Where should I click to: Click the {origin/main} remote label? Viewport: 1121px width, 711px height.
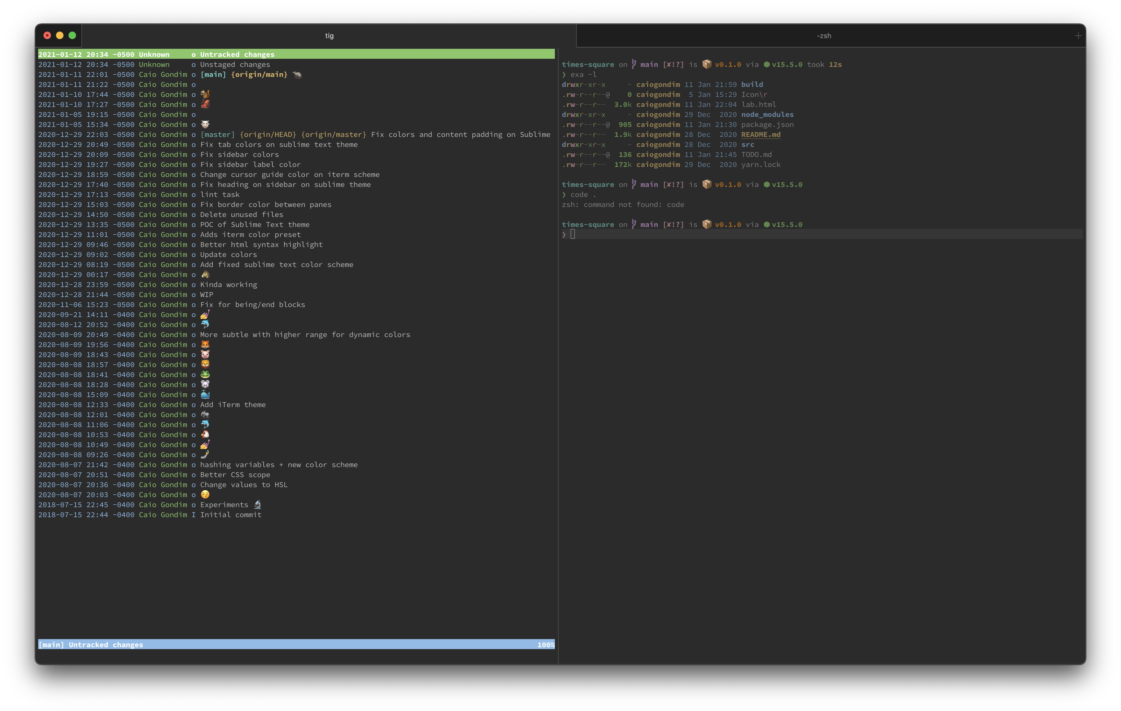tap(259, 74)
